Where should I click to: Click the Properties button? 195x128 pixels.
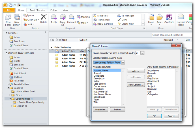click(100, 110)
